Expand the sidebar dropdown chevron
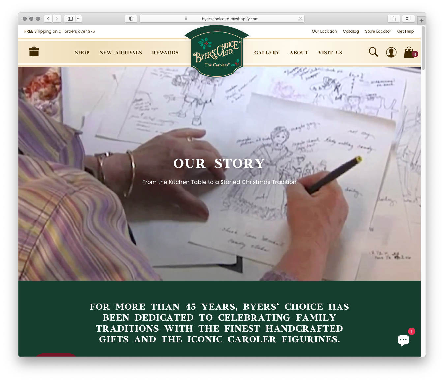 click(78, 19)
